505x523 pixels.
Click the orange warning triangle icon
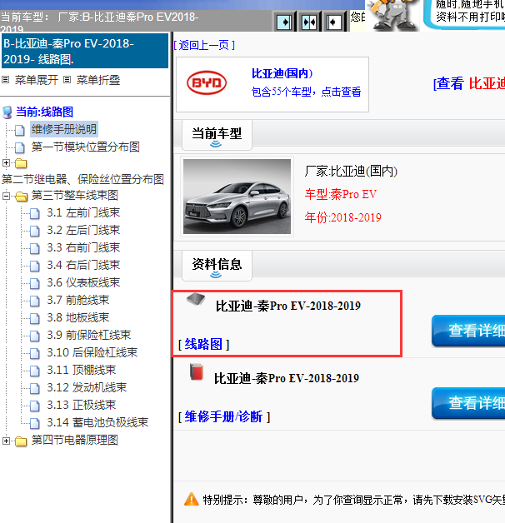pyautogui.click(x=192, y=500)
